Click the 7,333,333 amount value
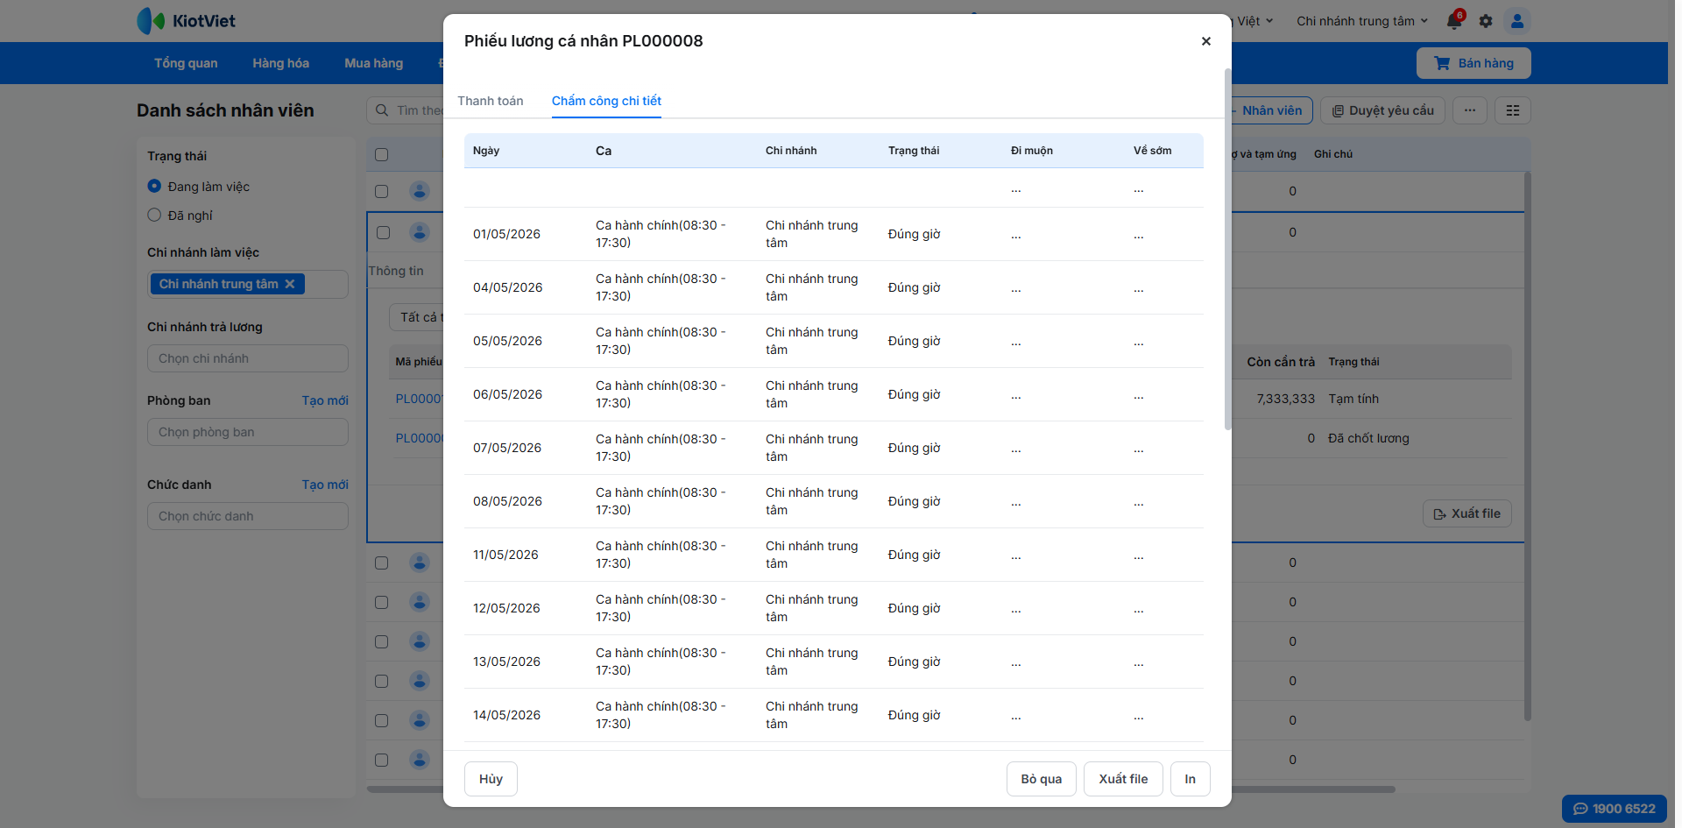1682x828 pixels. [1285, 399]
